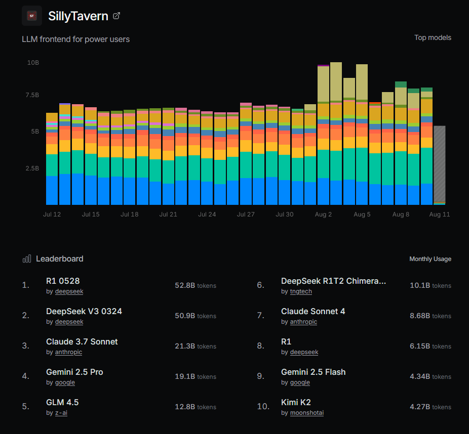Click the Jul 15 axis label
469x434 pixels.
[x=91, y=214]
